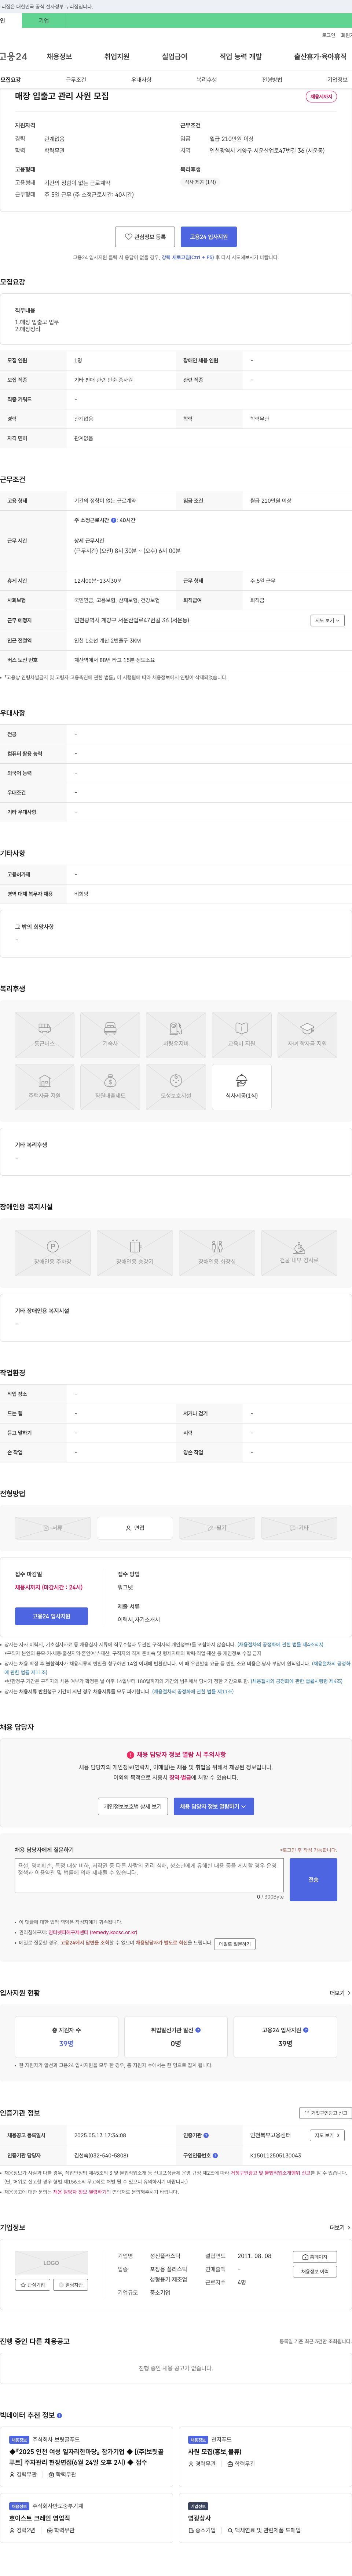This screenshot has height=2576, width=352.
Task: Click the 직원대출제도 benefit icon
Action: pos(110,1087)
